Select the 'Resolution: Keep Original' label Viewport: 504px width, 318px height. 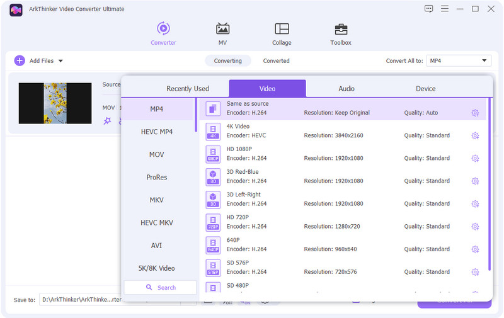click(336, 113)
